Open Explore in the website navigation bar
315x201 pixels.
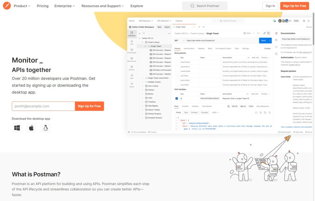pos(137,6)
